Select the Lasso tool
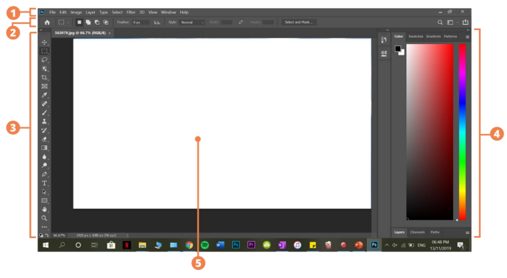Image resolution: width=507 pixels, height=278 pixels. pyautogui.click(x=44, y=60)
